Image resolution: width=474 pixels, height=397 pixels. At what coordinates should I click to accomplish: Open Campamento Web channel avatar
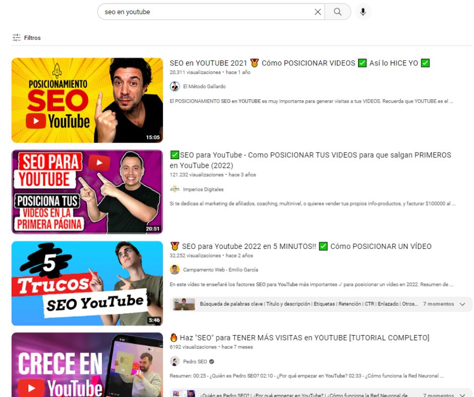(x=174, y=270)
